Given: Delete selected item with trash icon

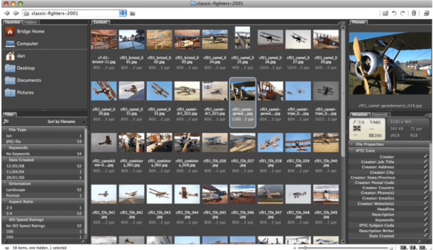Looking at the screenshot, I should point(413,13).
